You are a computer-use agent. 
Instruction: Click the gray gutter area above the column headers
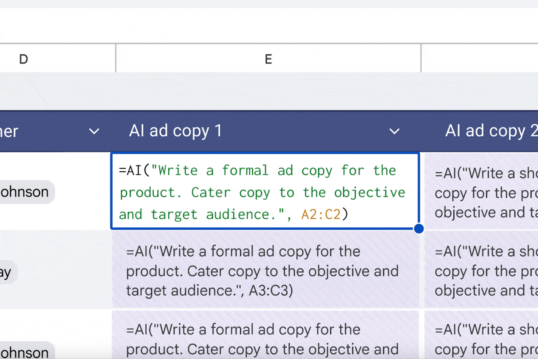click(x=268, y=22)
